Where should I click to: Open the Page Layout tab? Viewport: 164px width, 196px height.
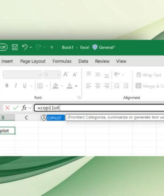coord(33,61)
